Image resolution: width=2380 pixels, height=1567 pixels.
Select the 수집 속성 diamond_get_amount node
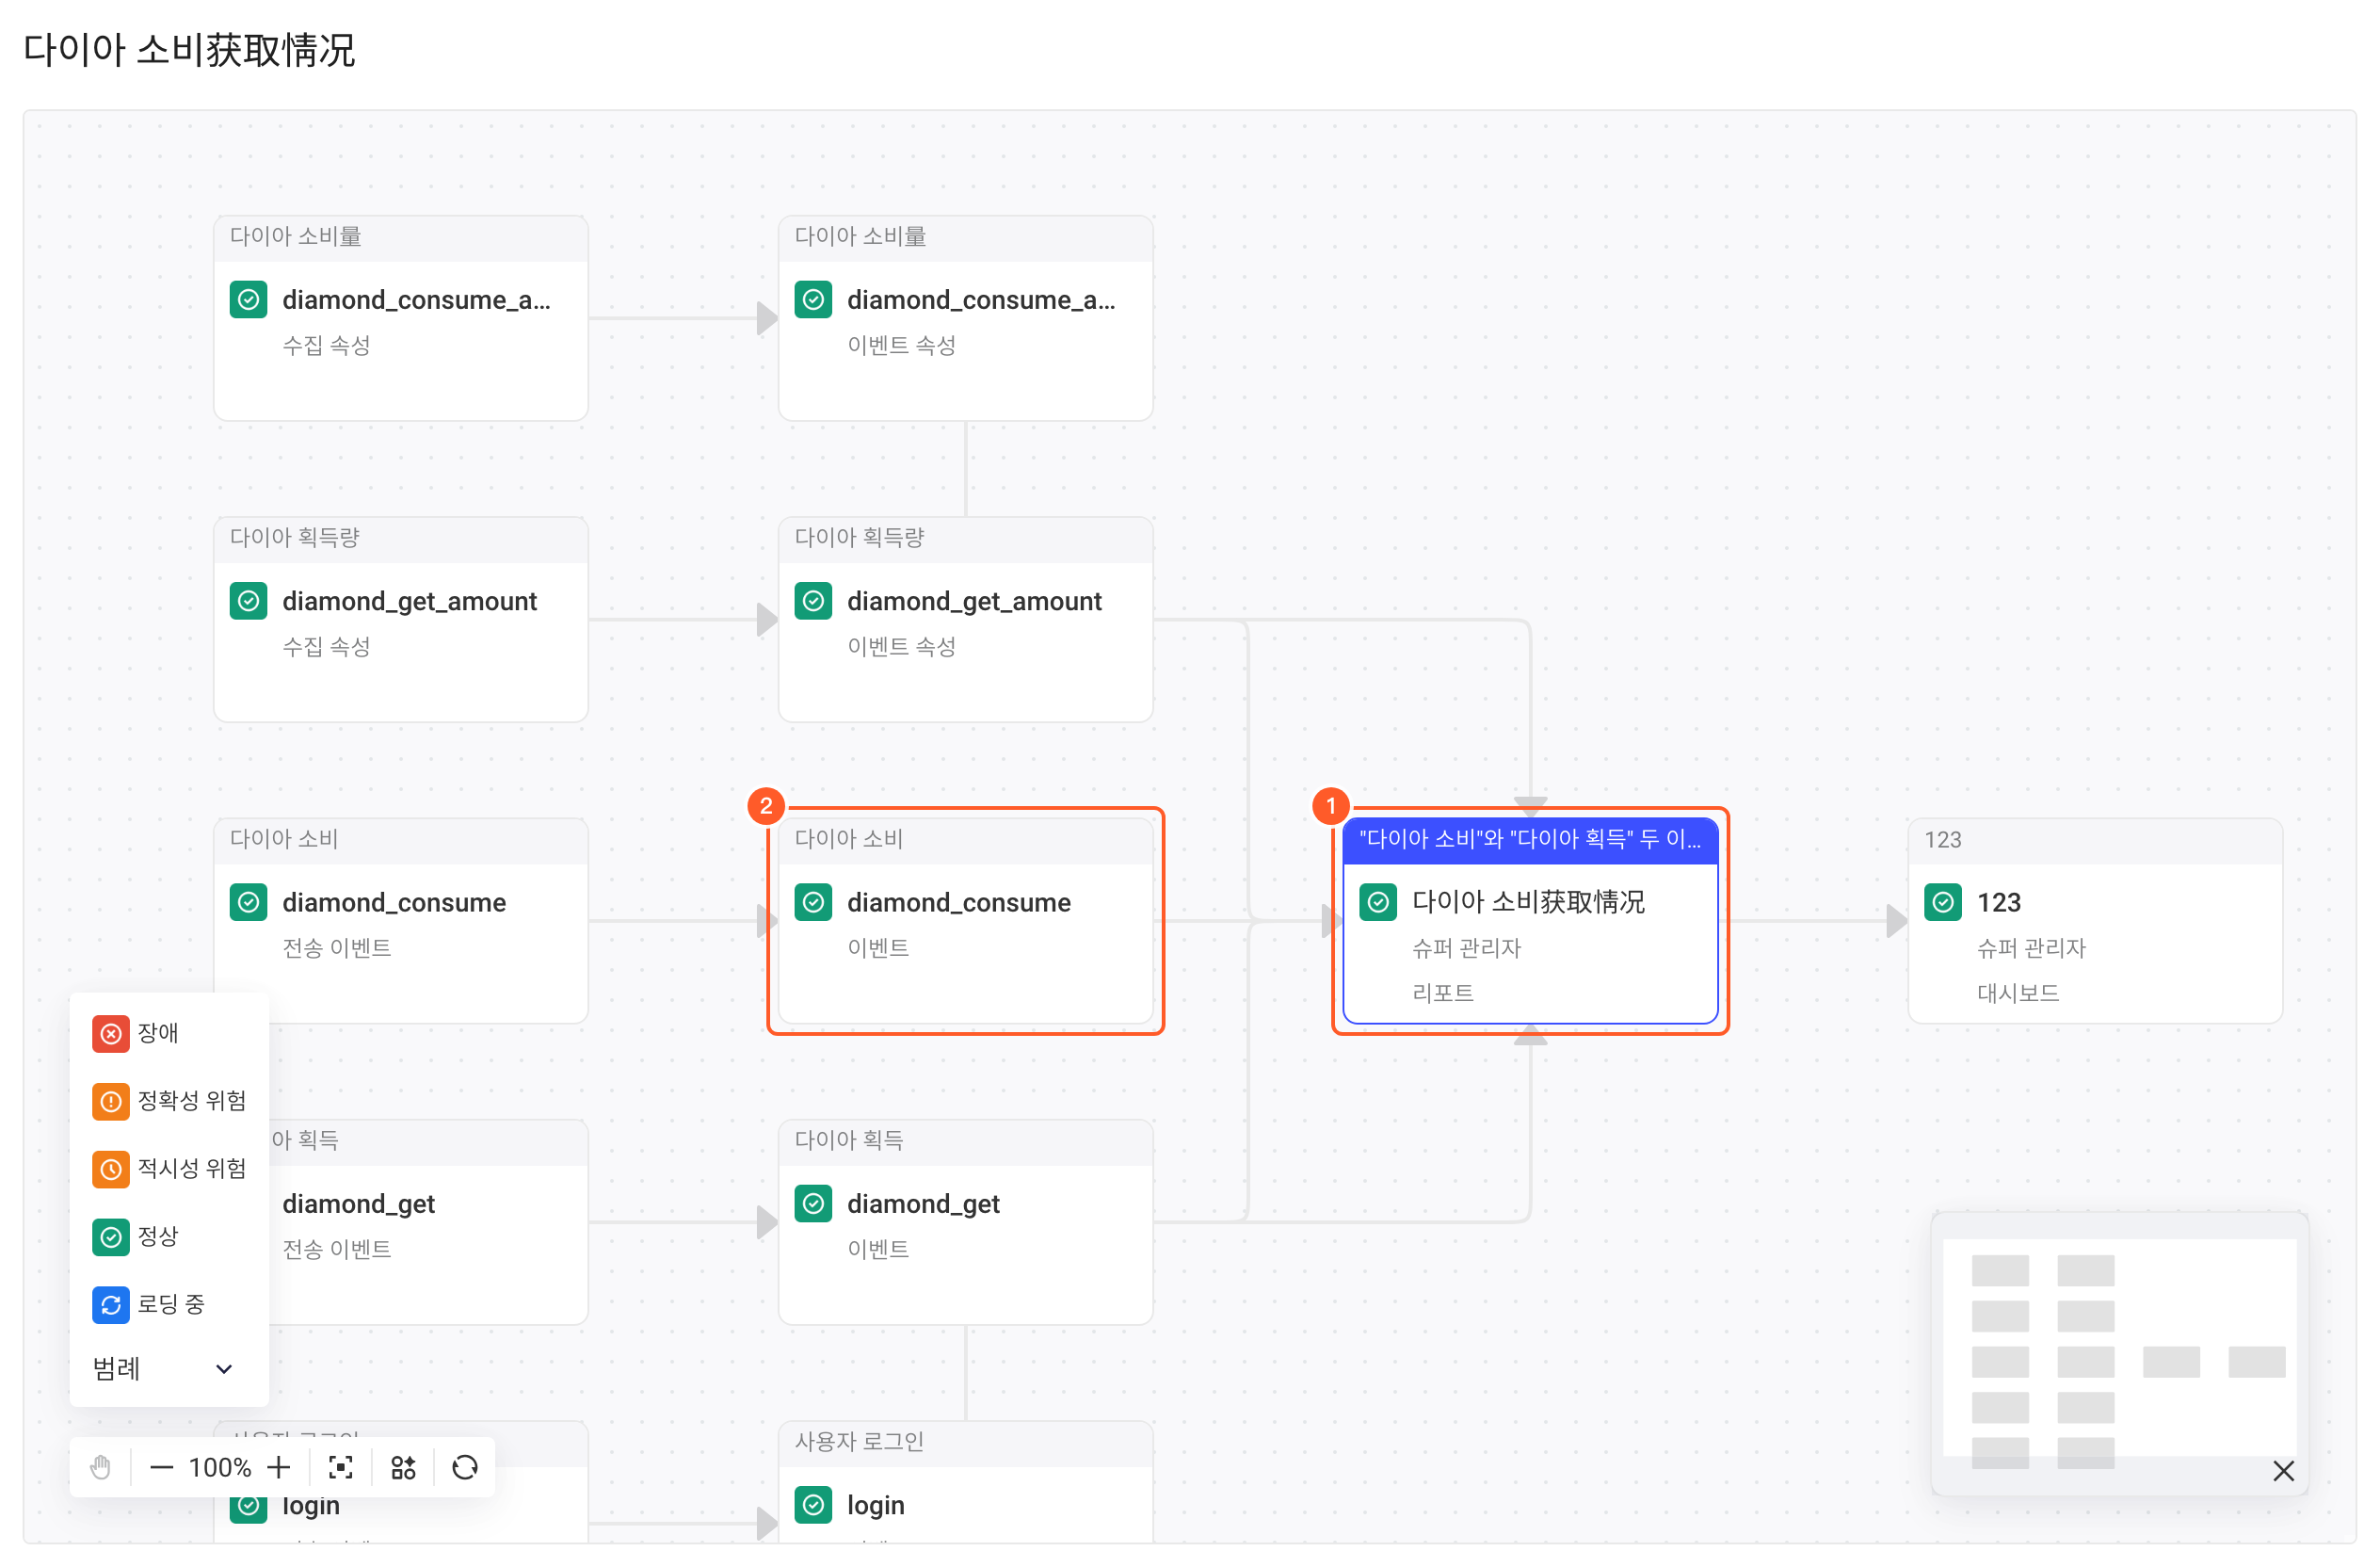(401, 619)
